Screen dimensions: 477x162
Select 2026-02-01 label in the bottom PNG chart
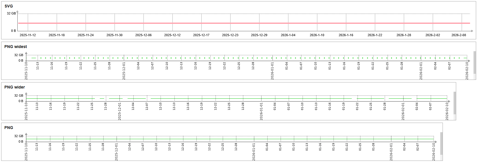(x=391, y=152)
